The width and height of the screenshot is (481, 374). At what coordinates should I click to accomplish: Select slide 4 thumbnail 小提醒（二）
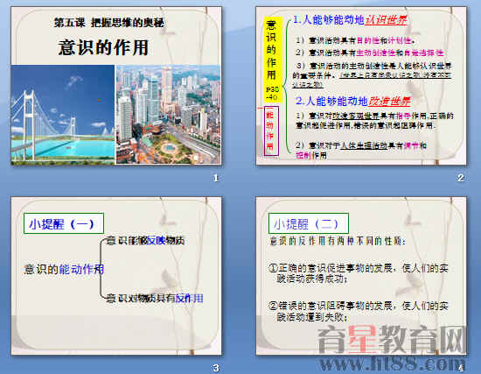361,276
